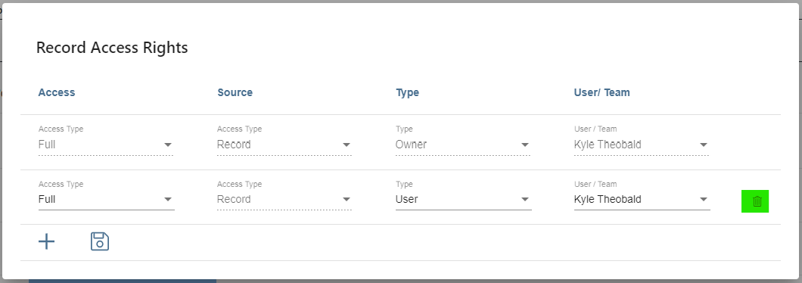Select the User value in second row
The height and width of the screenshot is (283, 802).
[x=406, y=200]
